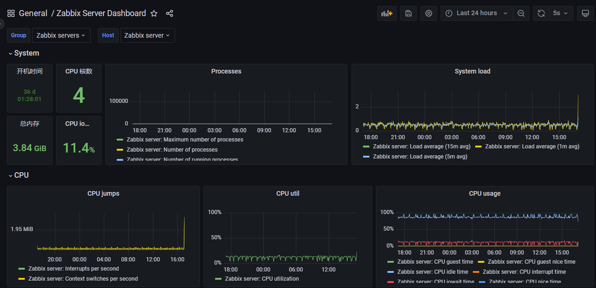Go to General folder breadcrumb
Viewport: 596px width, 288px height.
click(x=33, y=13)
